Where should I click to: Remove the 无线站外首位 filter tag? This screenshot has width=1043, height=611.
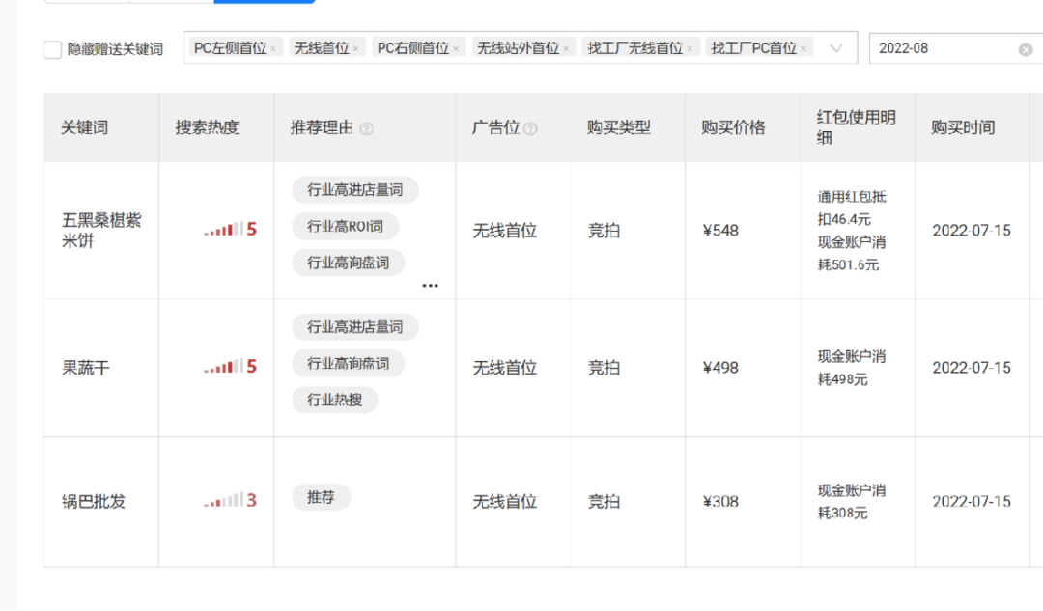(x=566, y=48)
